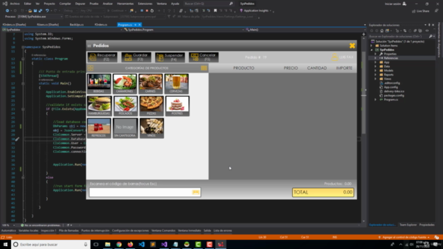Click the Save All toolbar icon
This screenshot has width=443, height=249.
[40, 11]
